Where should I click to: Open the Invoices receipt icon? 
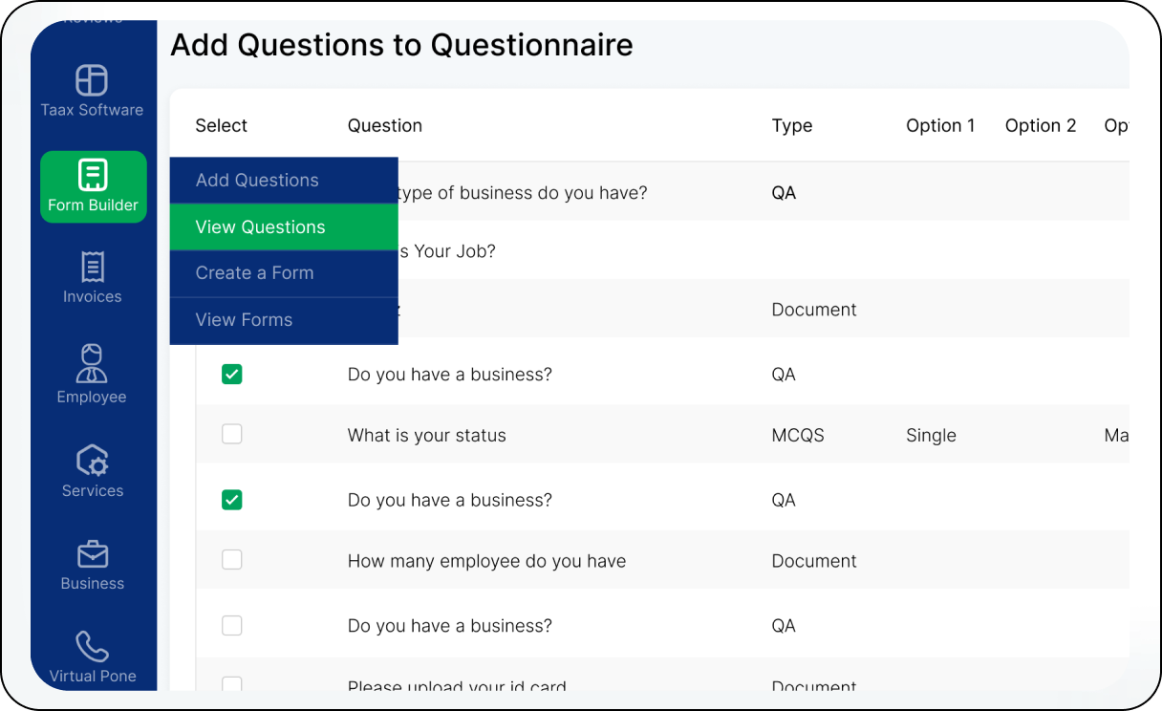pos(93,268)
